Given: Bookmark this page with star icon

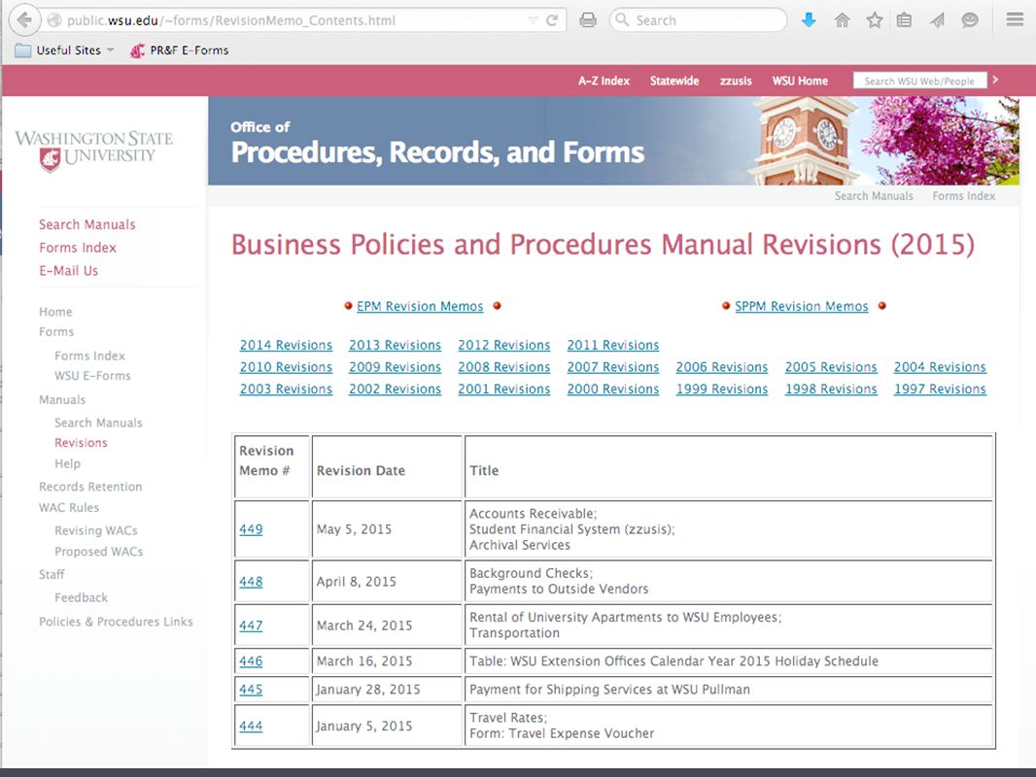Looking at the screenshot, I should pyautogui.click(x=874, y=20).
